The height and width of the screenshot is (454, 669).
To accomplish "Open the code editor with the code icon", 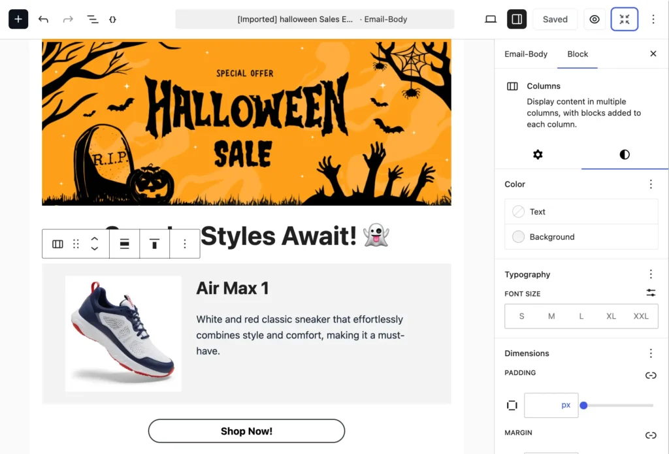I will [x=112, y=19].
